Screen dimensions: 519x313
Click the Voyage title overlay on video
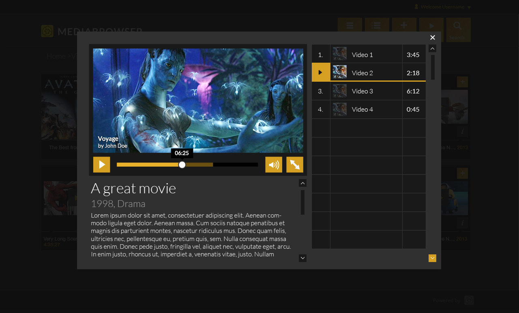coord(108,139)
